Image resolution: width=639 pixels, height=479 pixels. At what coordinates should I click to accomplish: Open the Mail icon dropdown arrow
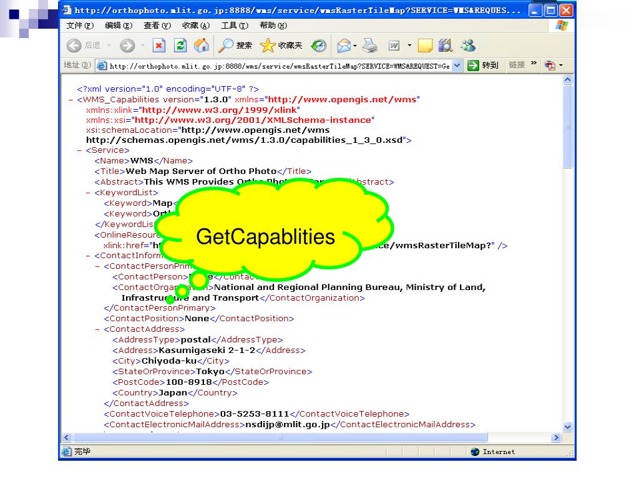pyautogui.click(x=354, y=46)
